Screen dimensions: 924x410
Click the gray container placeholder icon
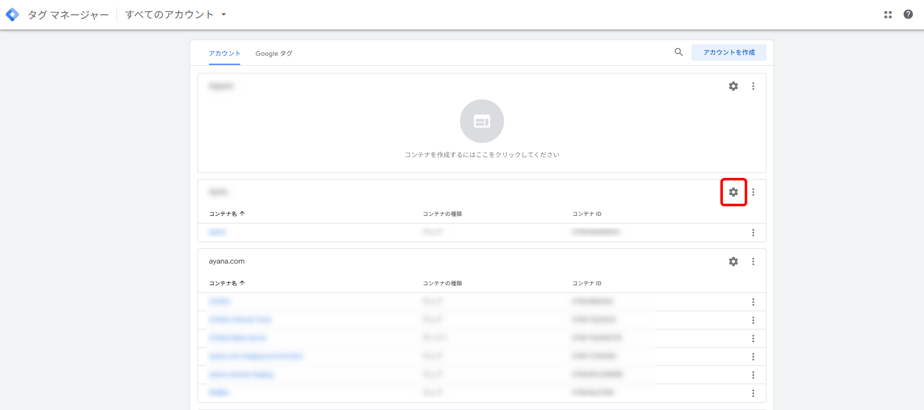482,121
